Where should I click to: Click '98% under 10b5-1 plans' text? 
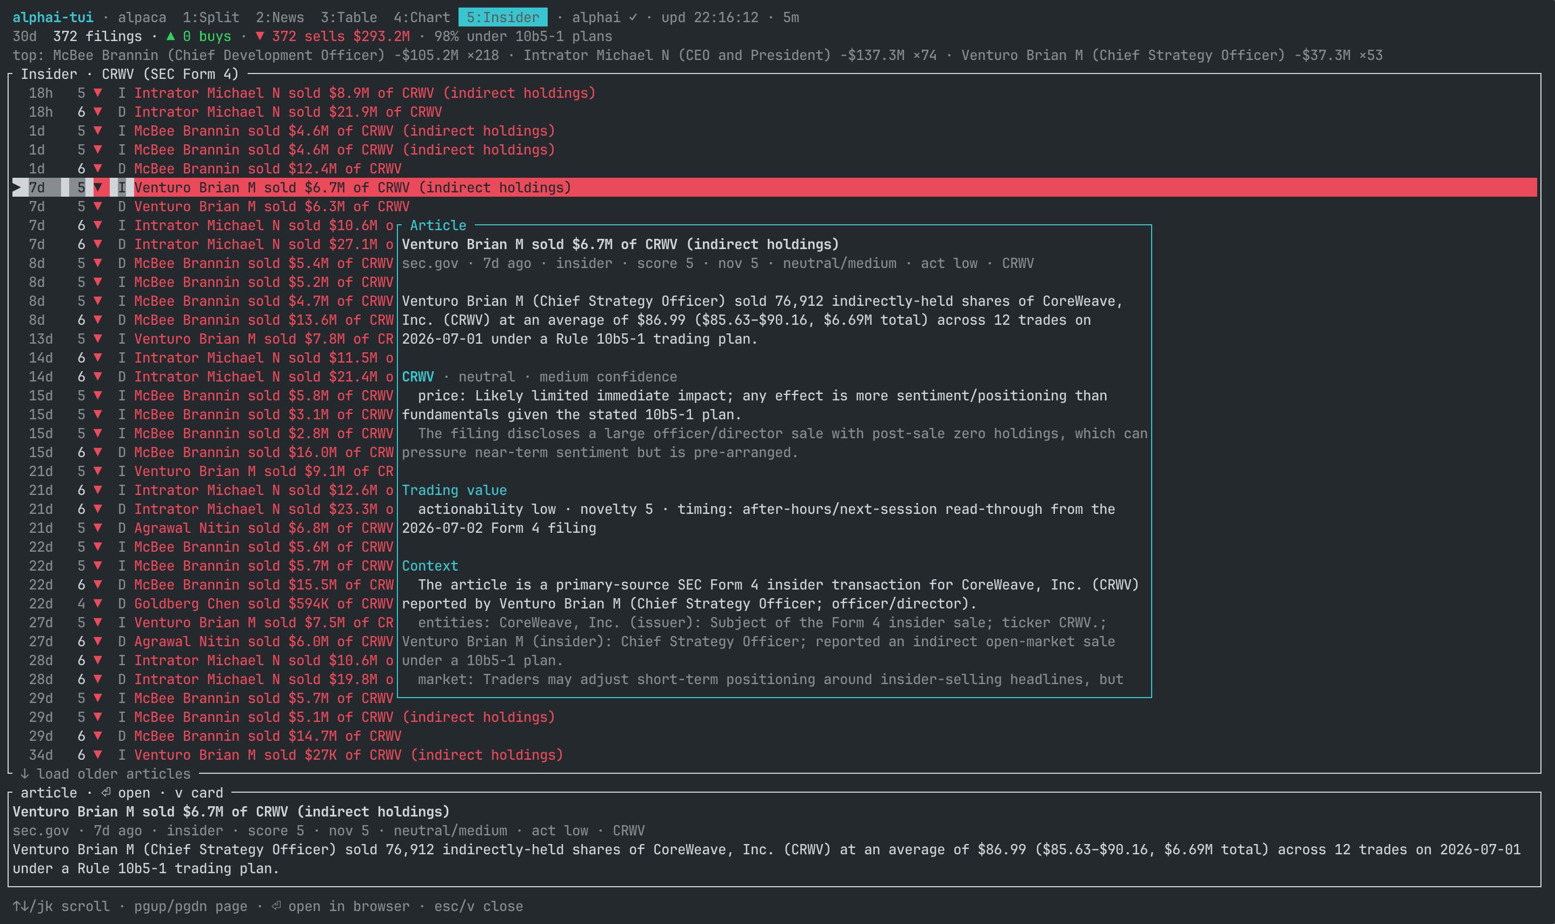523,36
